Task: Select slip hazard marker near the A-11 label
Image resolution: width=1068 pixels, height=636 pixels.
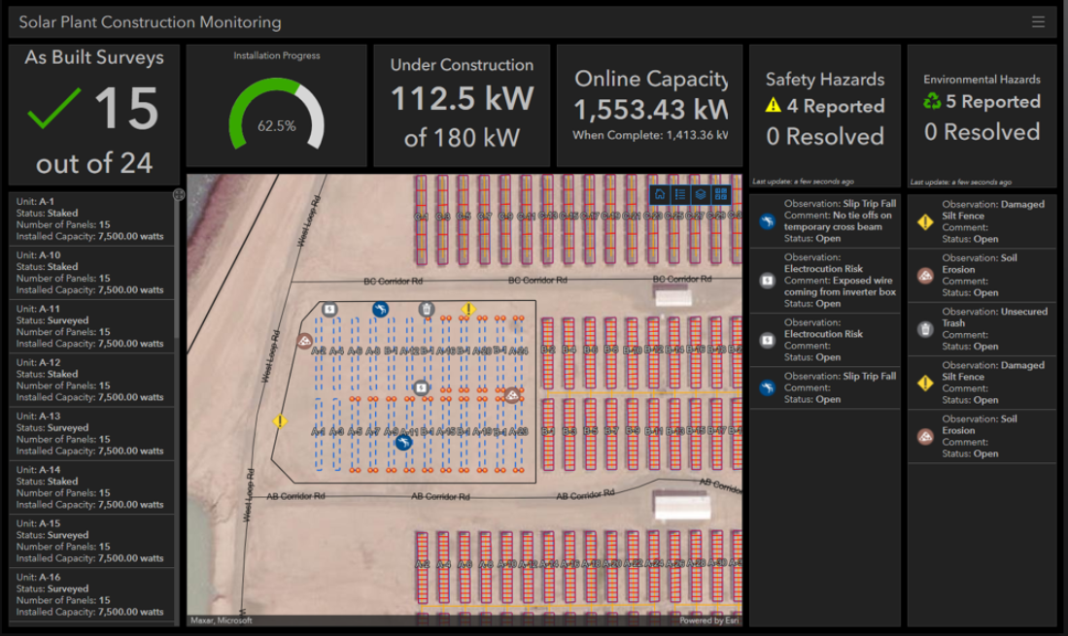Action: coord(403,443)
